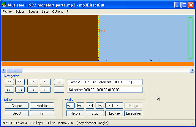Viewport: 196px width, 127px height.
Task: Click the '>>..|' navigation button
Action: coord(45,89)
